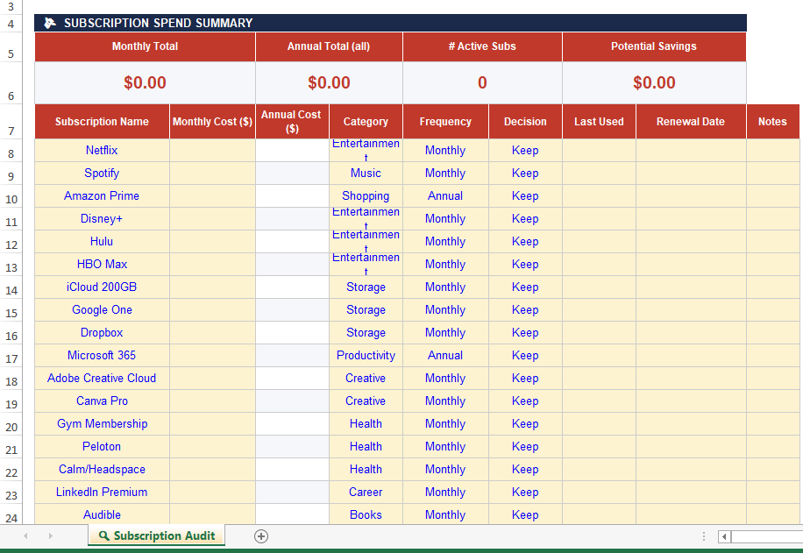803x553 pixels.
Task: Select the Audible cell
Action: [102, 514]
